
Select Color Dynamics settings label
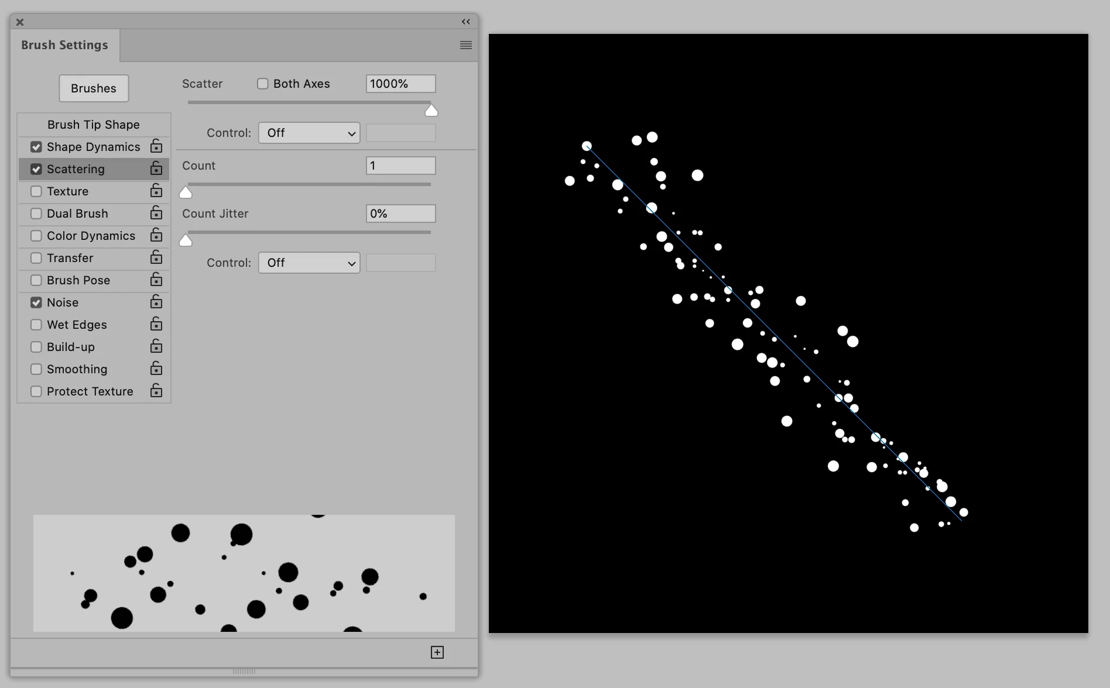tap(91, 236)
